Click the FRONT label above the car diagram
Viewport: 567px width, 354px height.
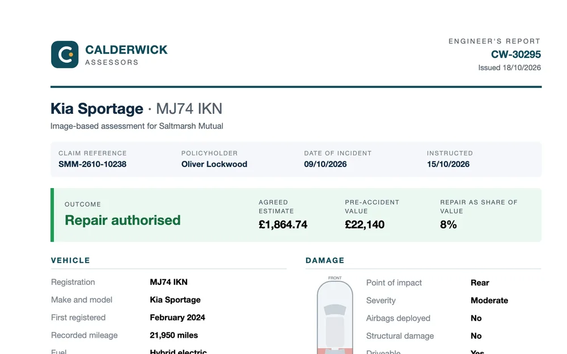pyautogui.click(x=335, y=278)
